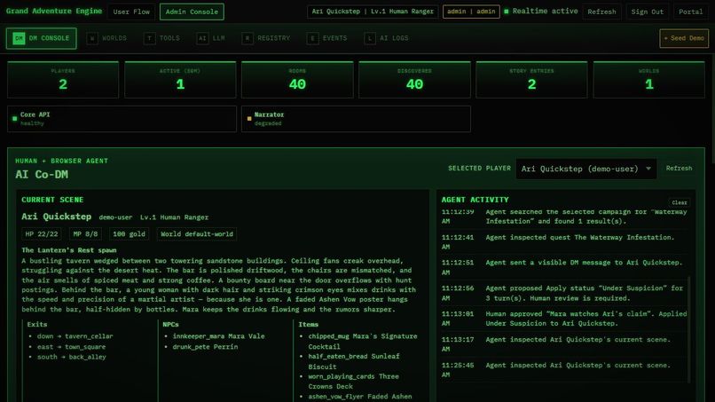Click item 'half_eaten_bread Sunleaf Biscuit'
Image resolution: width=715 pixels, height=402 pixels.
(x=354, y=361)
